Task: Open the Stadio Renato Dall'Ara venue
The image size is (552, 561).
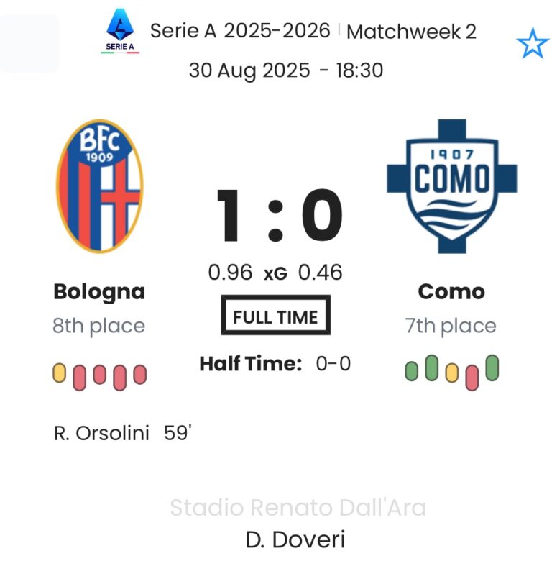Action: click(x=298, y=508)
